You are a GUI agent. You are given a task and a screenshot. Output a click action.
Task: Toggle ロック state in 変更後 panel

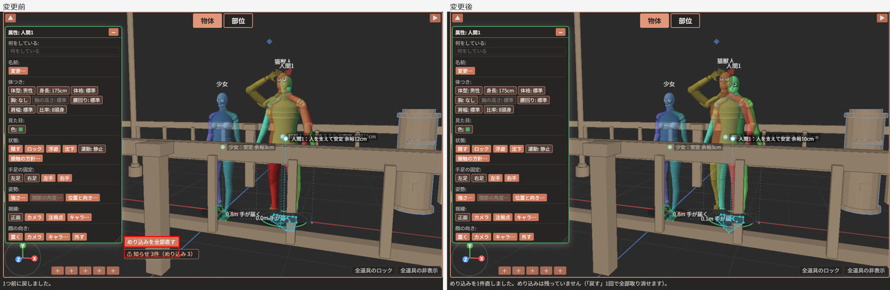481,149
